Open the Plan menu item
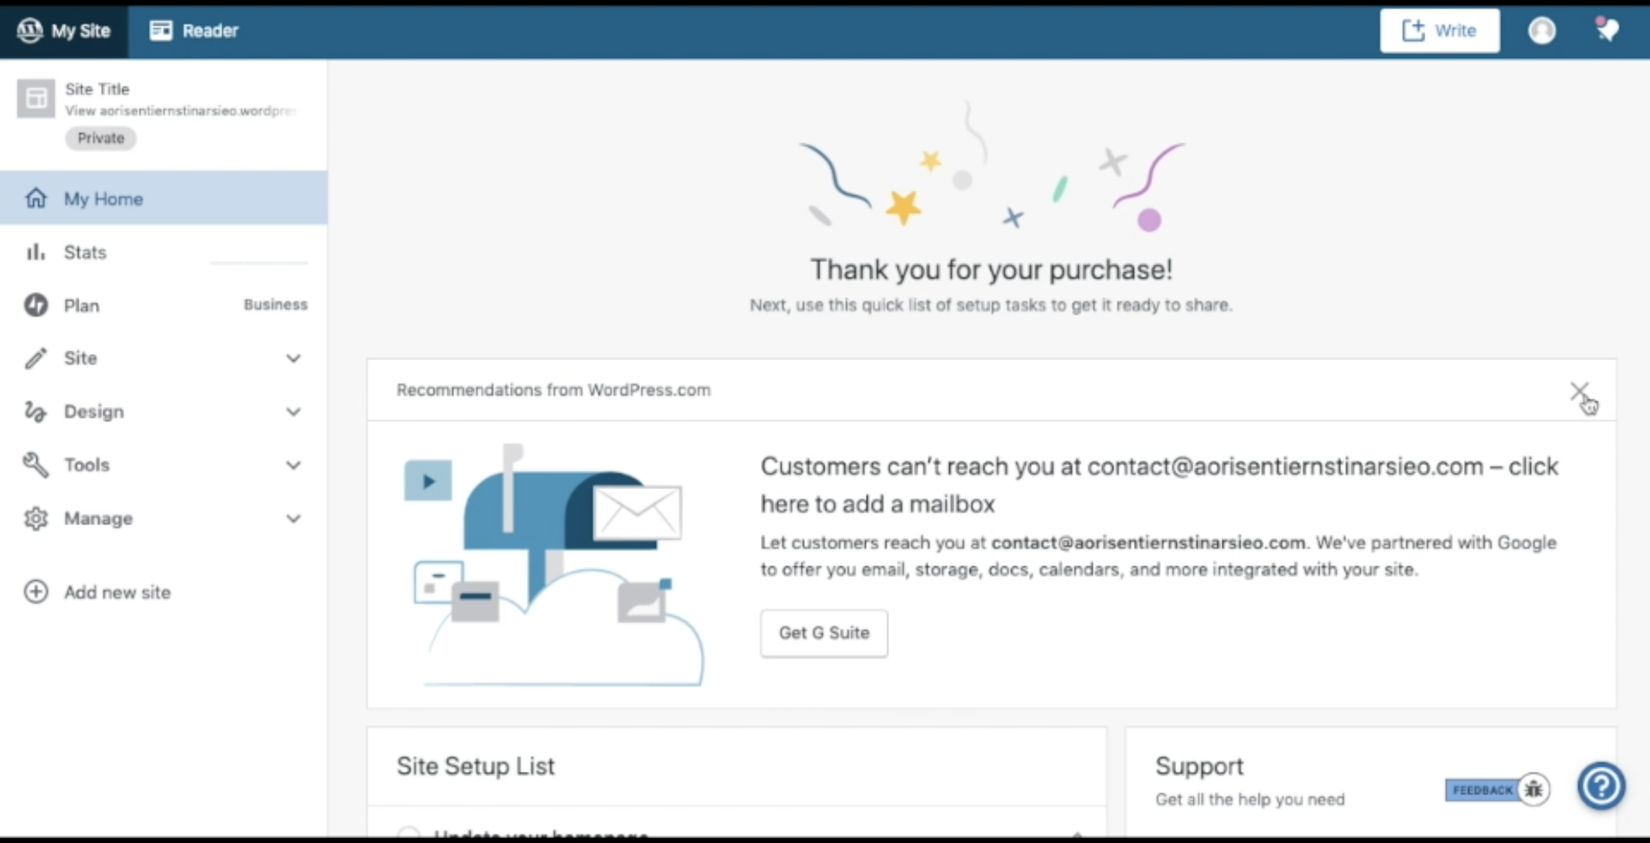1650x843 pixels. pyautogui.click(x=81, y=306)
